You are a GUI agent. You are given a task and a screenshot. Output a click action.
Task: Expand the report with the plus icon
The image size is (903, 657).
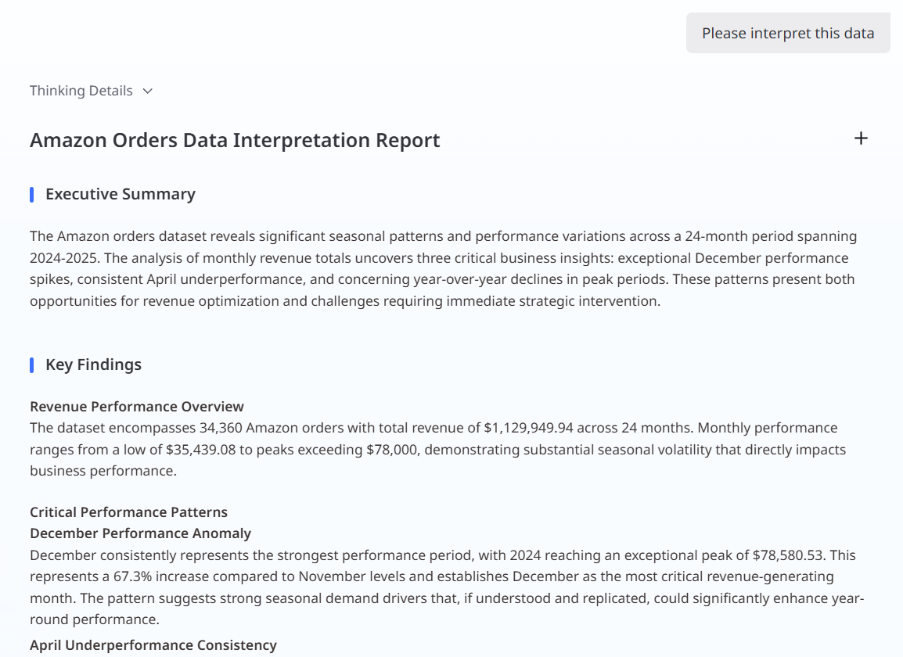click(x=861, y=138)
